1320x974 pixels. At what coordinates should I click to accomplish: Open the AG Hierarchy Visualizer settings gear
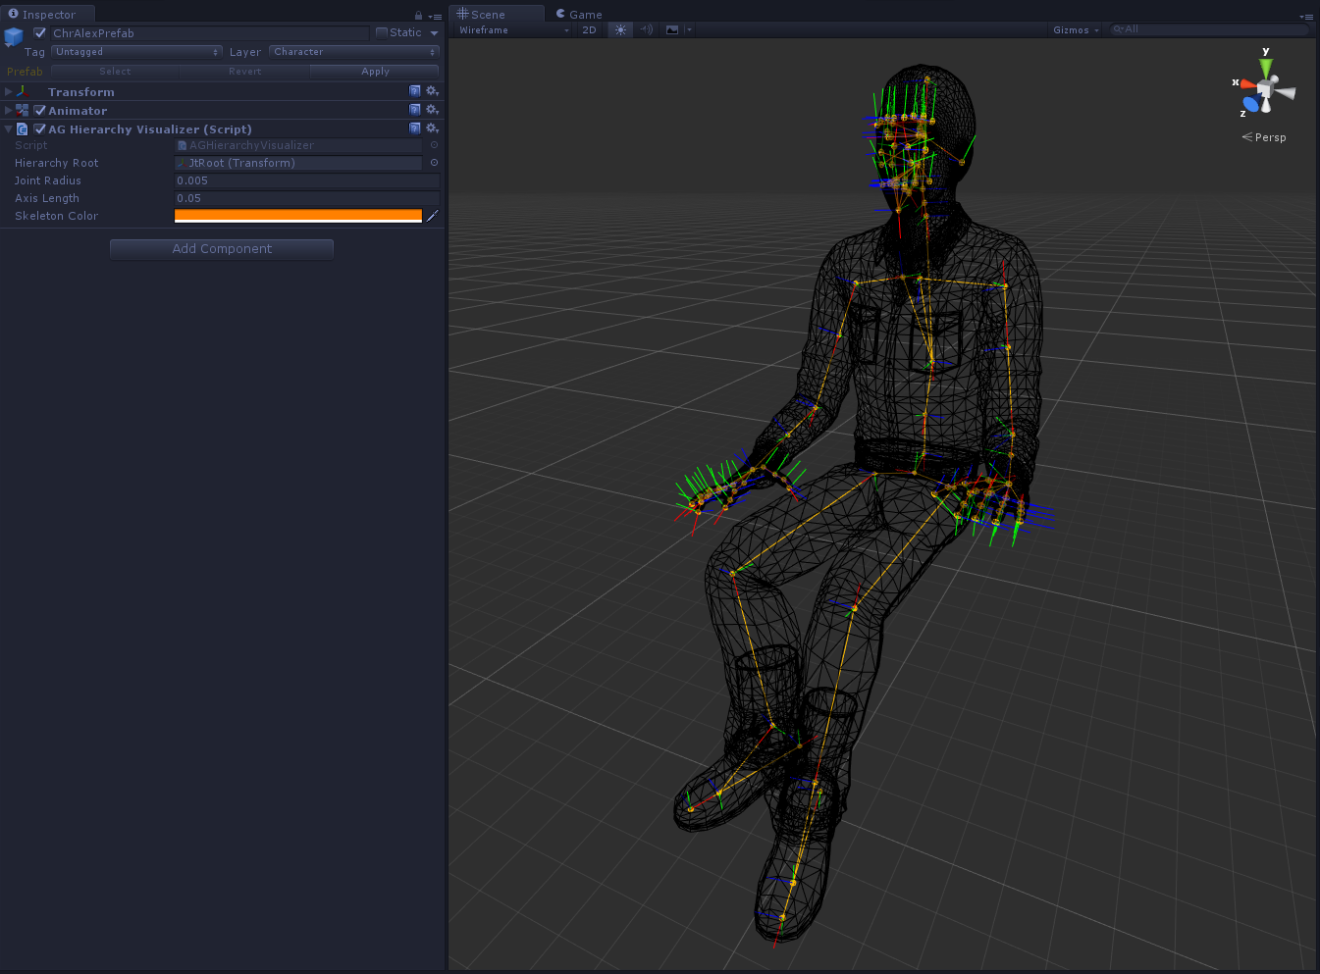(432, 128)
